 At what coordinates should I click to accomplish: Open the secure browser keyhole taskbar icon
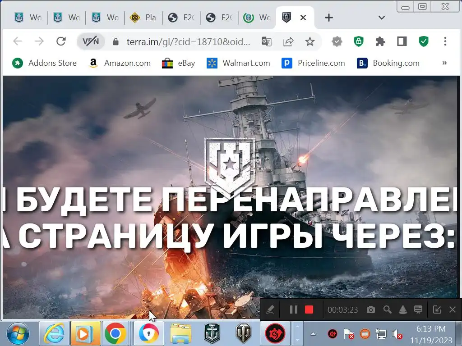coord(148,334)
